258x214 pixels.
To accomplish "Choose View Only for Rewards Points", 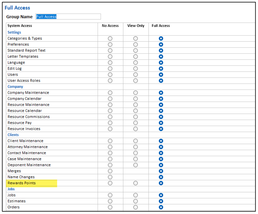I will pyautogui.click(x=136, y=183).
